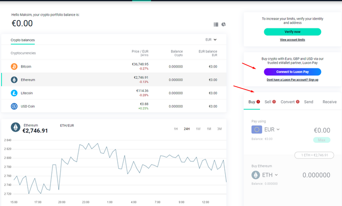Expand the EUR pay-using currency selector

pos(272,130)
